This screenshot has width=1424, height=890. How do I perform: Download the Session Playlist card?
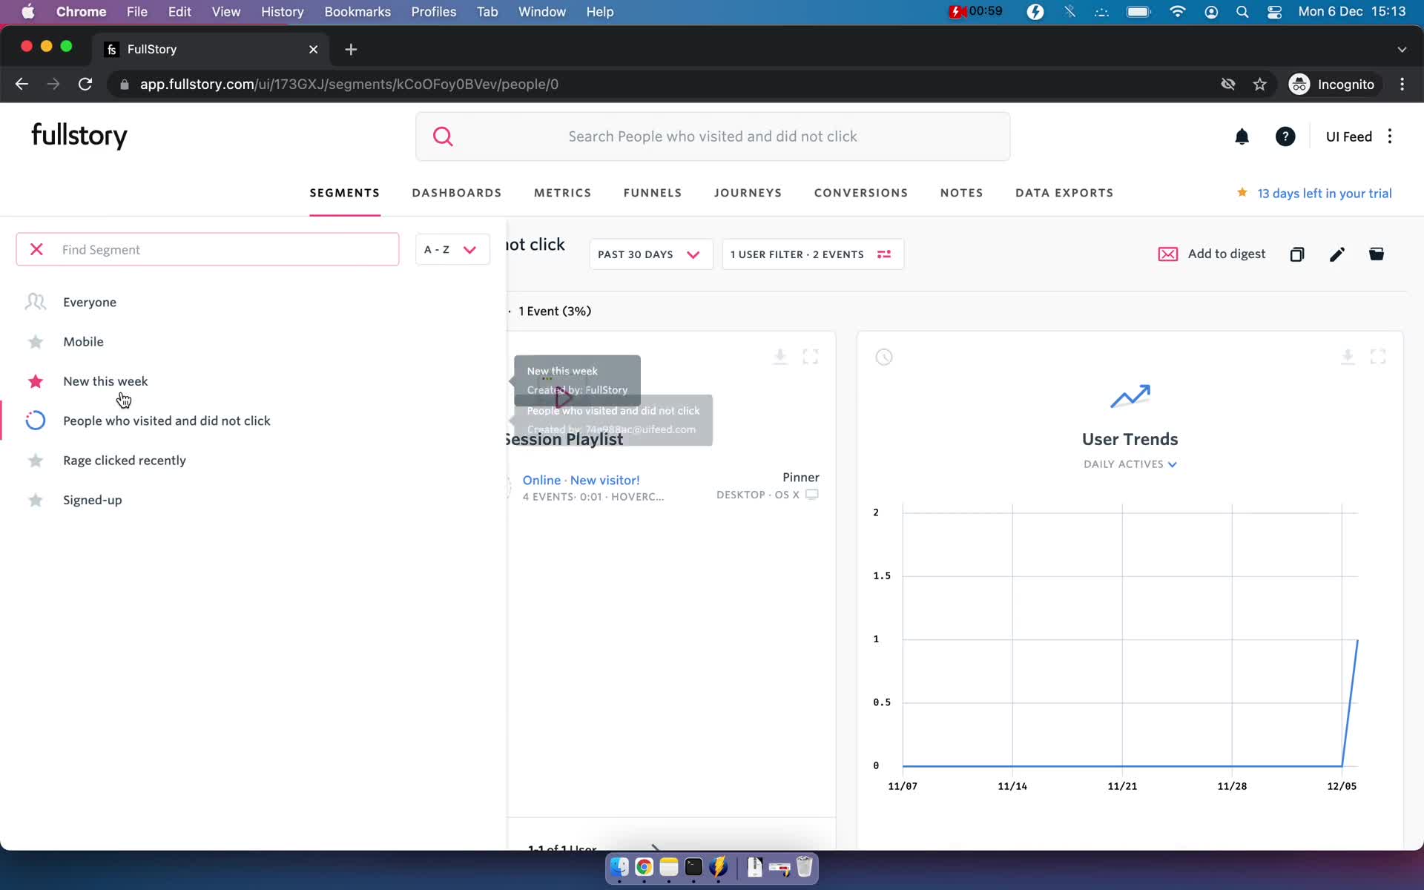click(x=779, y=357)
